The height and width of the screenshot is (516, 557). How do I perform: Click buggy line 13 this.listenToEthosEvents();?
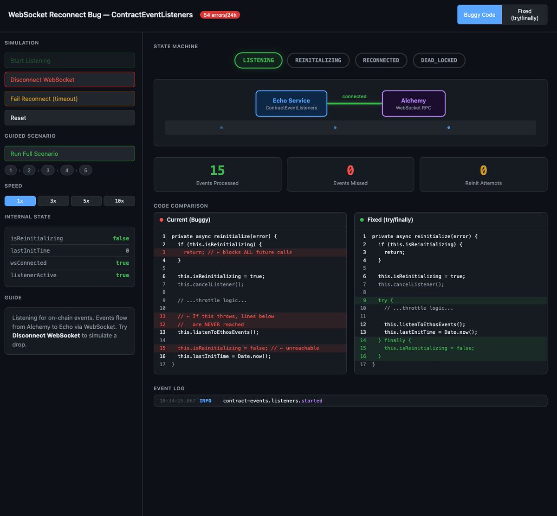tap(250, 332)
